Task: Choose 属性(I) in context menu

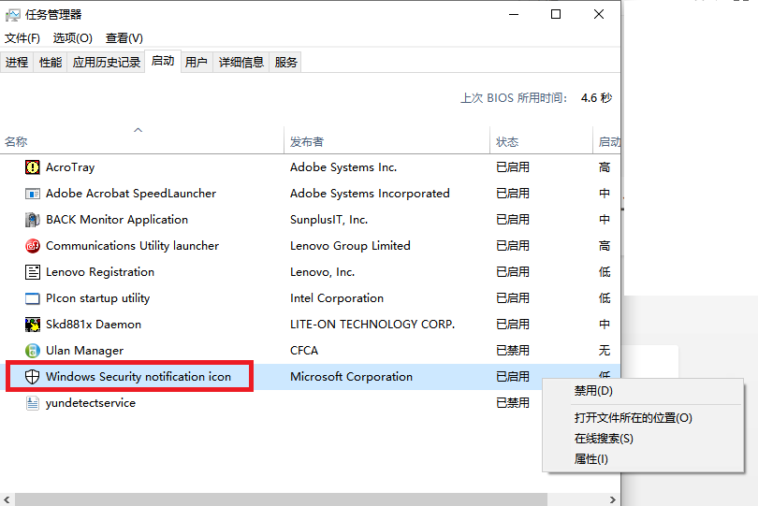Action: pos(643,459)
